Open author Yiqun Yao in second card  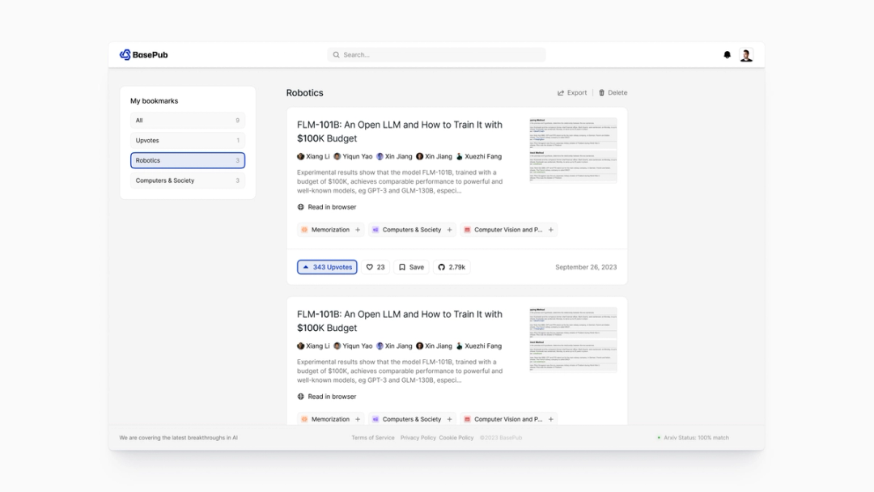tap(353, 346)
